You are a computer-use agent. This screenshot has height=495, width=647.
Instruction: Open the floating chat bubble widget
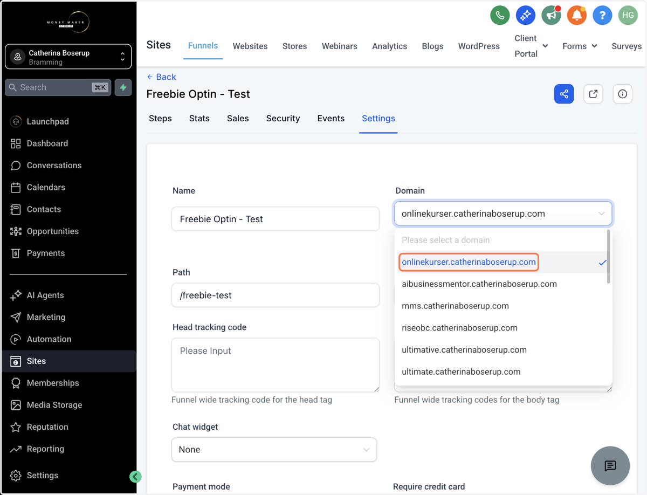coord(610,466)
